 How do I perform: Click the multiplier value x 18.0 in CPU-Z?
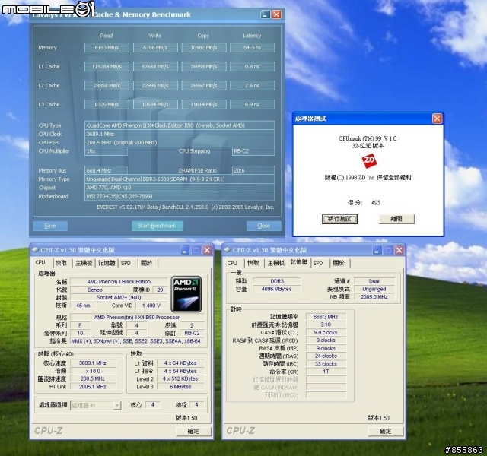point(93,371)
